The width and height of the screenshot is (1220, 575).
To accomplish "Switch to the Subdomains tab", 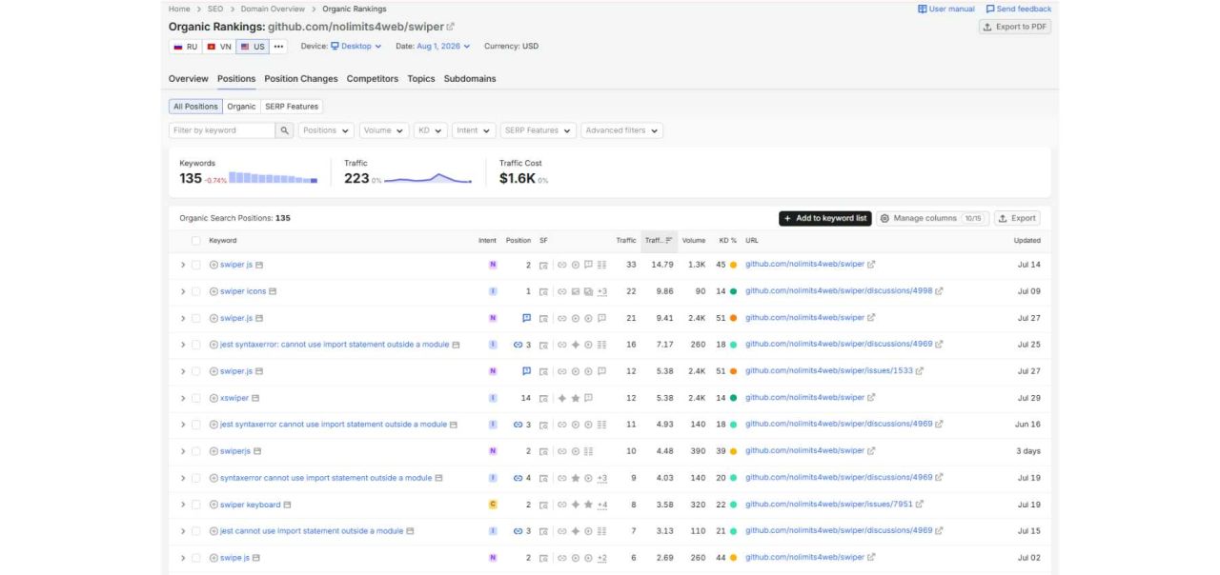I will (470, 79).
